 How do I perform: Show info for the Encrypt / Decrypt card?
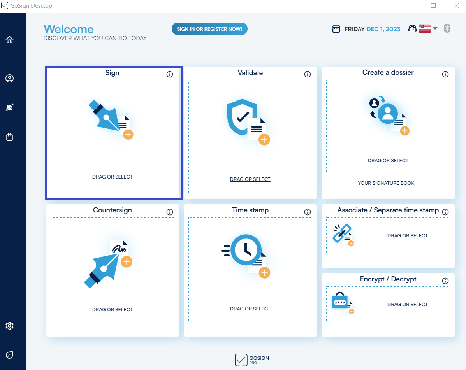coord(445,281)
